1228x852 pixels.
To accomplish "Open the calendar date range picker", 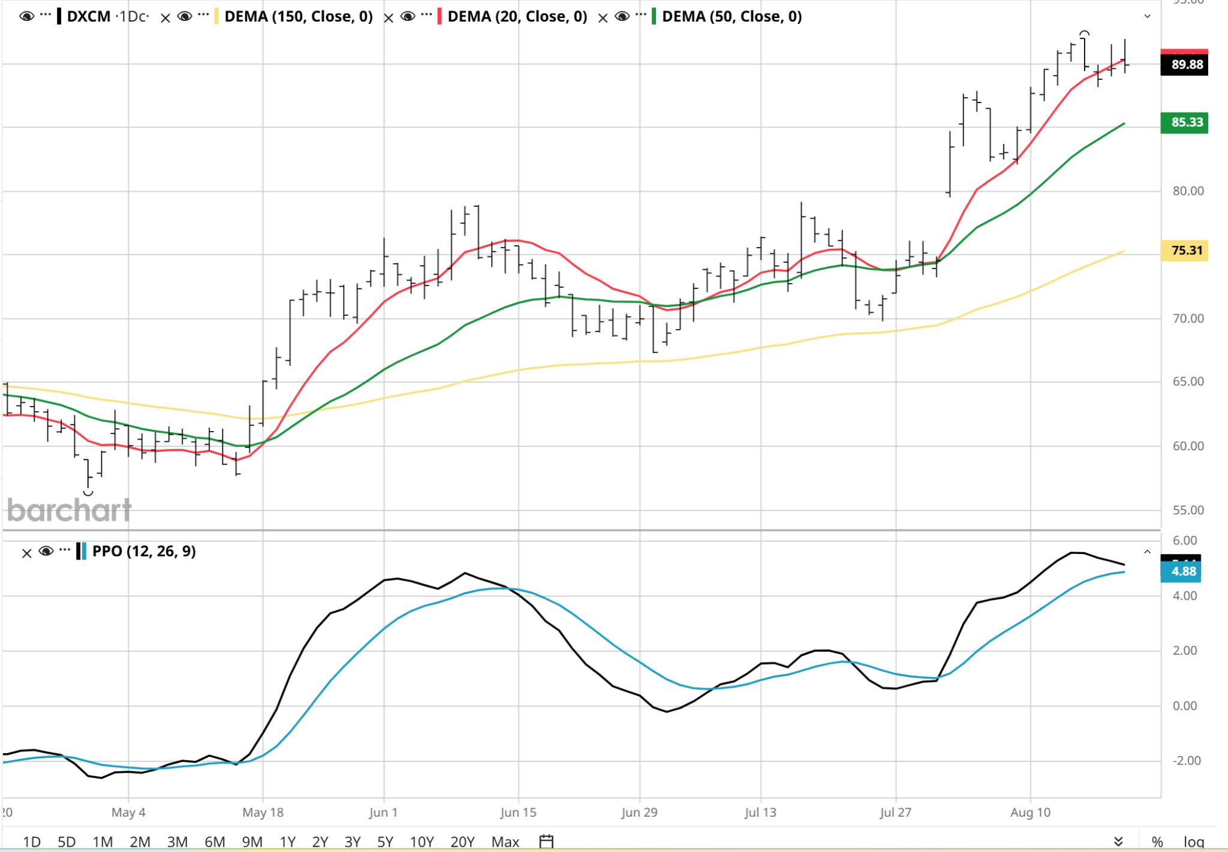I will (x=546, y=841).
